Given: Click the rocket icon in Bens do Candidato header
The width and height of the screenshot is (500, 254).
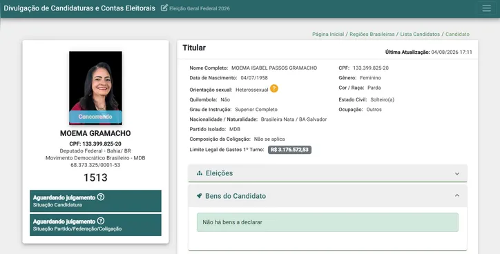Looking at the screenshot, I should tap(200, 196).
